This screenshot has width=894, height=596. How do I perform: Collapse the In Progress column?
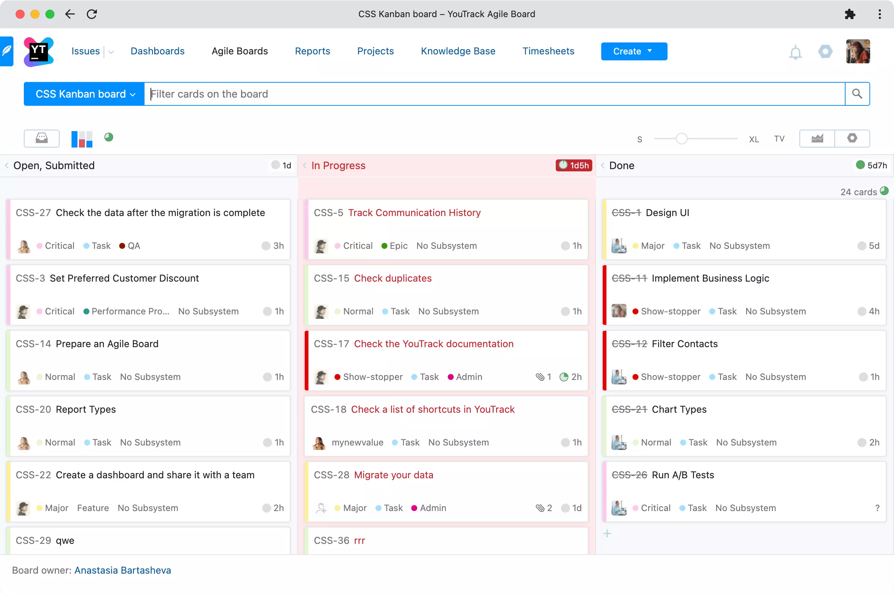[305, 165]
